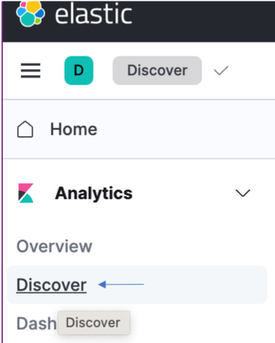Collapse the Analytics section chevron

243,193
